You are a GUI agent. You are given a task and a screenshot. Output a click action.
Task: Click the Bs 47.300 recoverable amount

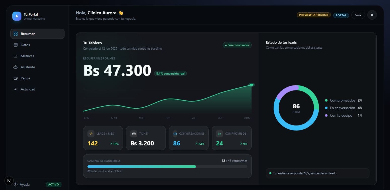click(117, 70)
